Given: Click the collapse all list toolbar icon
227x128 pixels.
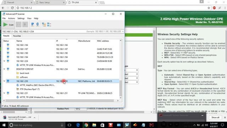Looking at the screenshot, I should pyautogui.click(x=49, y=25).
